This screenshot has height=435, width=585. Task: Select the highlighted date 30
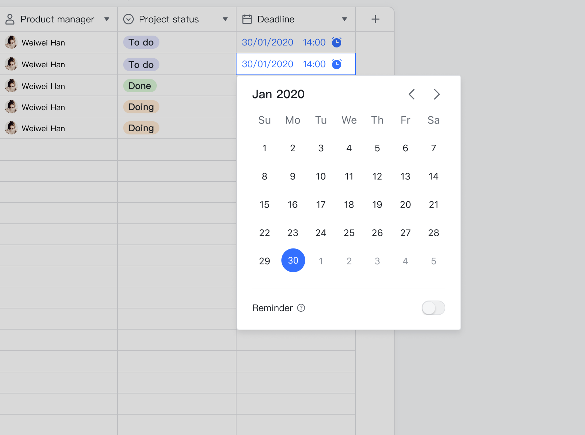293,260
